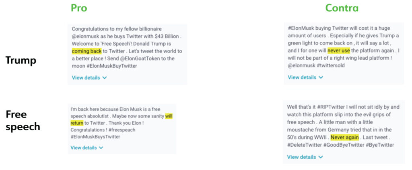Viewport: 412px width, 170px height.
Task: Select the Pro column heading
Action: (x=79, y=8)
